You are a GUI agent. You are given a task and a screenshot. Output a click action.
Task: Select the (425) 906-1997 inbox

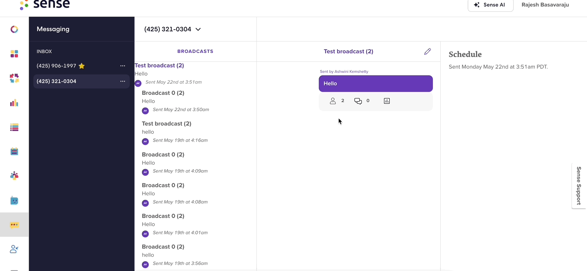82,66
